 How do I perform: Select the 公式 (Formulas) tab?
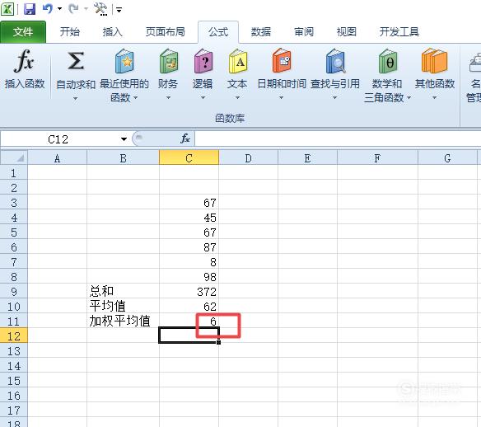pos(218,31)
